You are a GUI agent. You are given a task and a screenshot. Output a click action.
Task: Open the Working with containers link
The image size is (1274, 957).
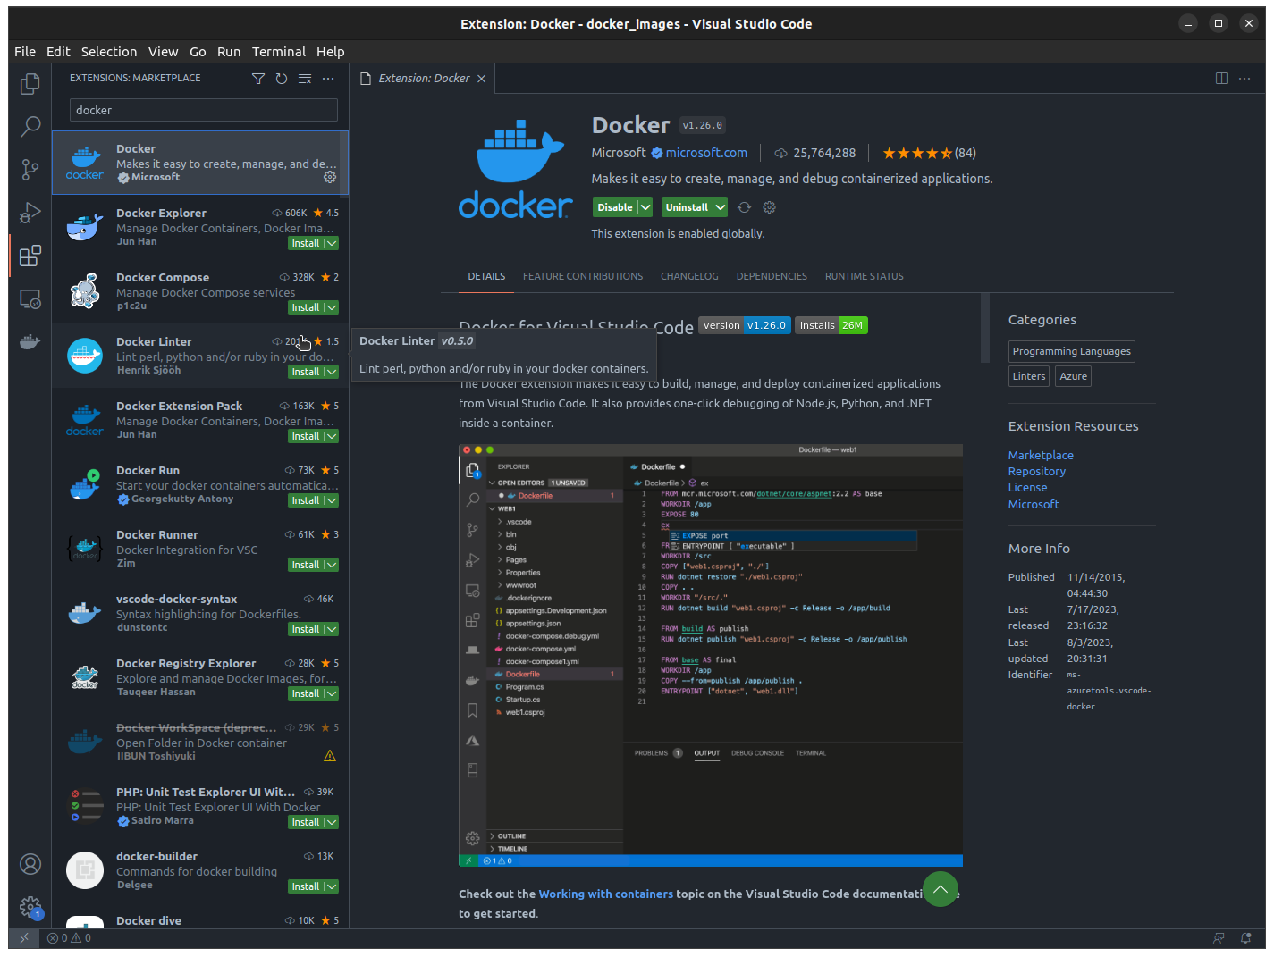[x=605, y=894]
